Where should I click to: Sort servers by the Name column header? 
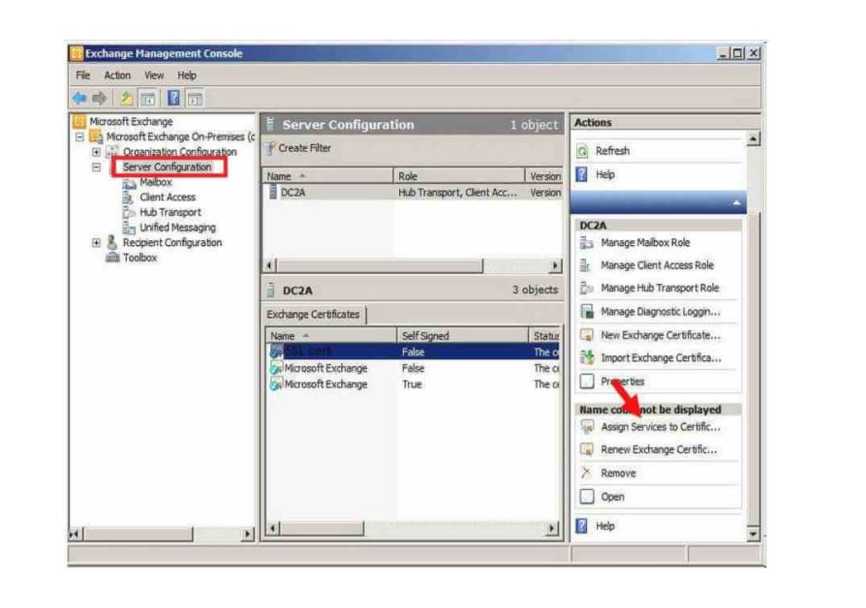[327, 176]
